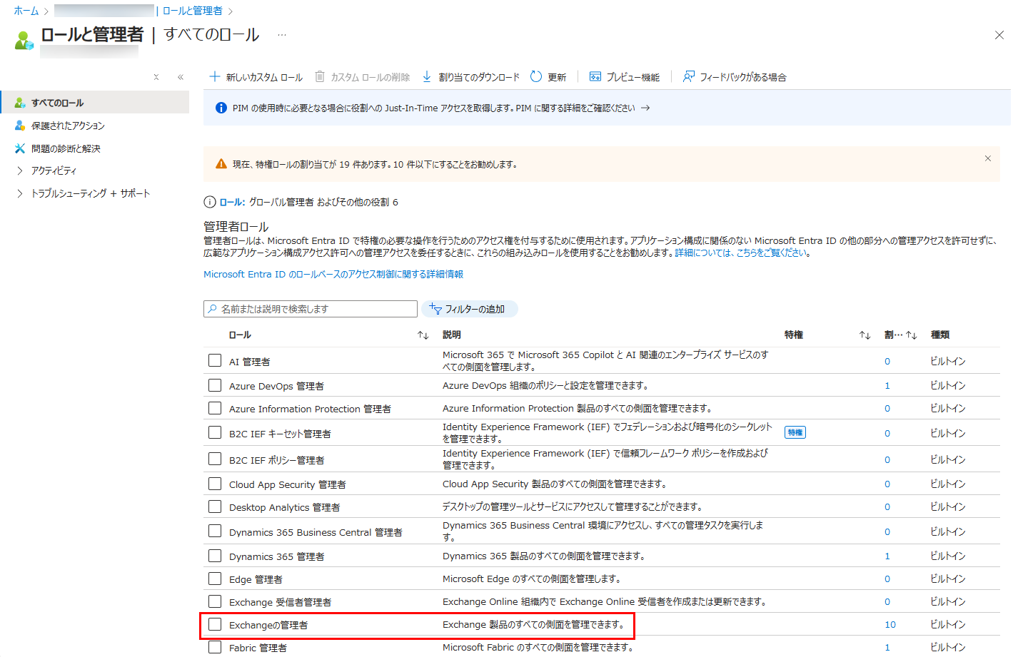Dismiss the privileged role warning banner
Viewport: 1013px width, 657px height.
[x=987, y=158]
